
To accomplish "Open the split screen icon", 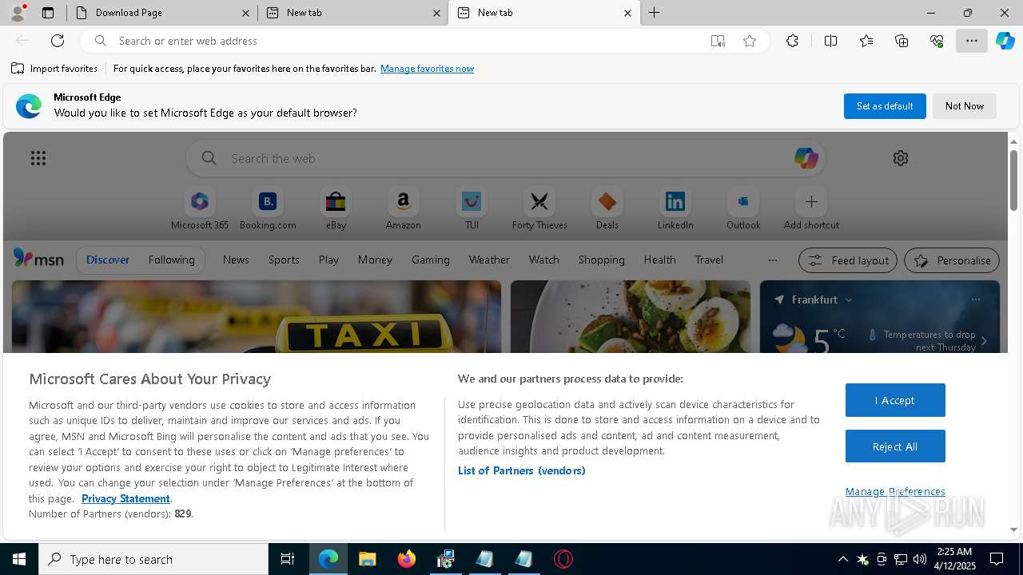I will pyautogui.click(x=830, y=41).
